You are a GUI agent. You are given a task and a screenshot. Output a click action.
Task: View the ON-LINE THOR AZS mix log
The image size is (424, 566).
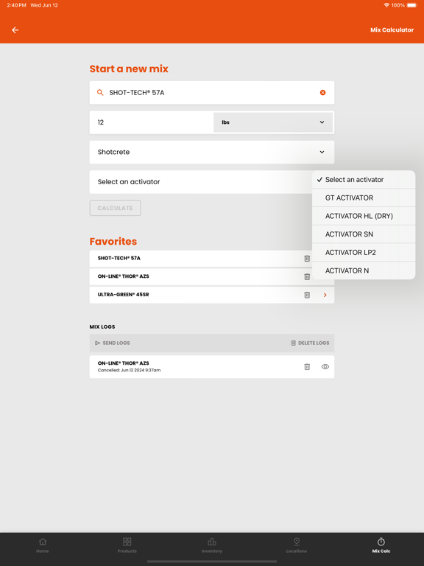click(325, 367)
